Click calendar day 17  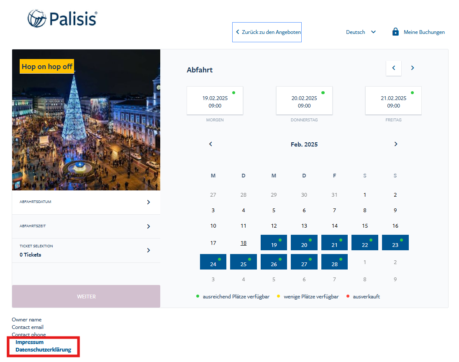pyautogui.click(x=213, y=243)
